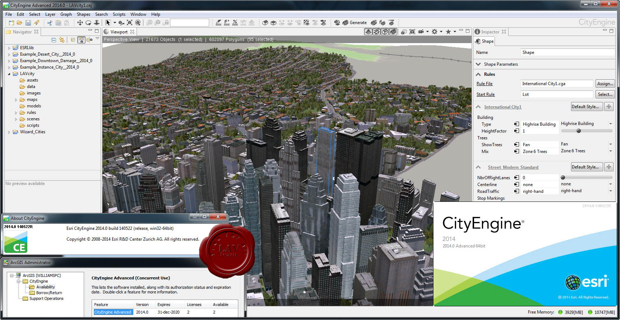Viewport: 620px width, 320px height.
Task: Toggle map layers visibility in Viewport toolbar
Action: 368,32
